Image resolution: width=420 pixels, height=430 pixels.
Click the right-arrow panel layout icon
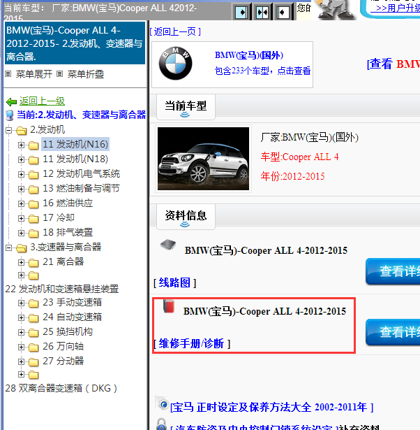point(241,13)
